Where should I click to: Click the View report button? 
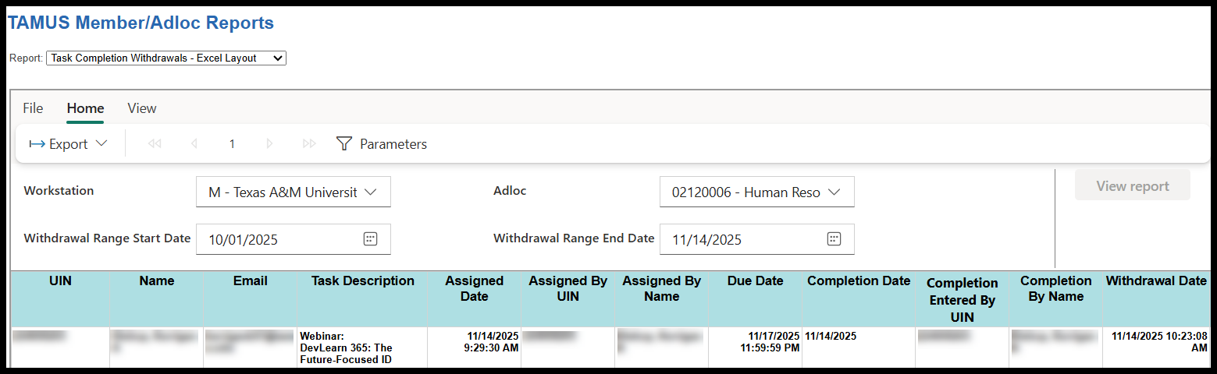pos(1132,186)
